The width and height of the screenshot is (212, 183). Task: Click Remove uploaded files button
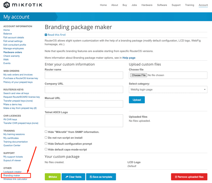[x=189, y=177]
